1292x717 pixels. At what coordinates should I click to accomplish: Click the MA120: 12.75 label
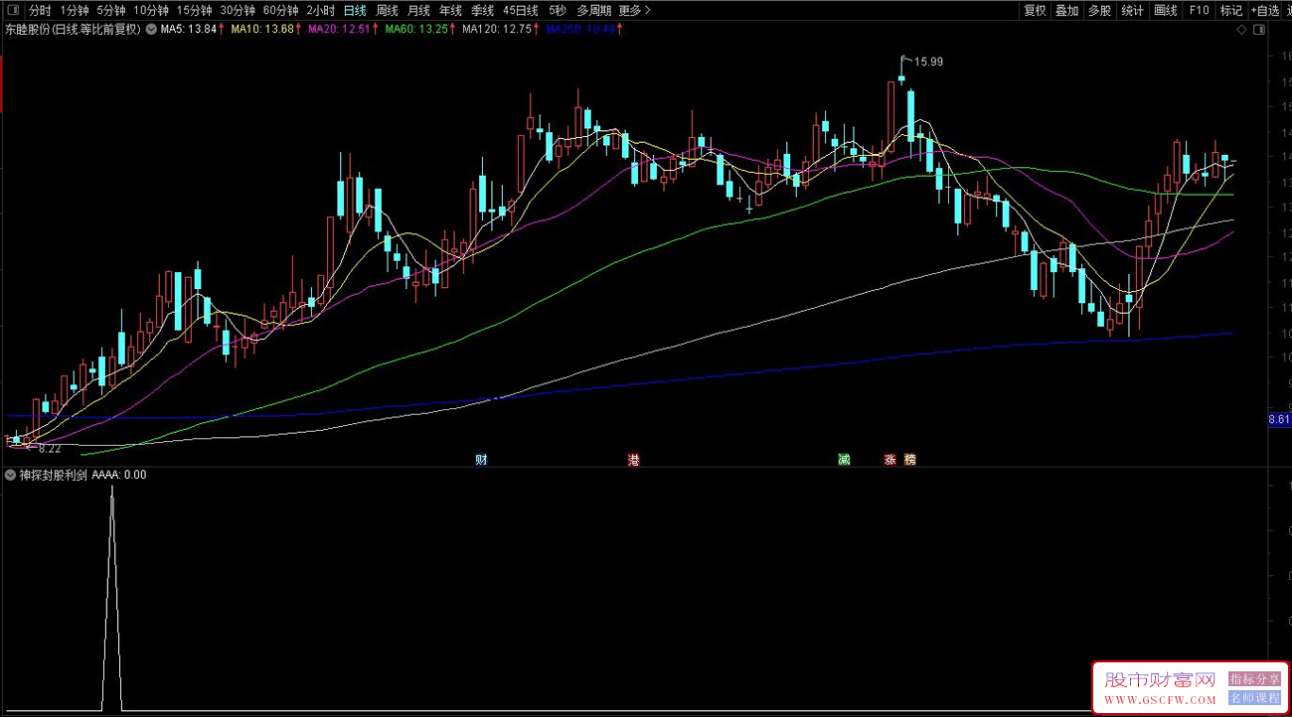tap(496, 30)
